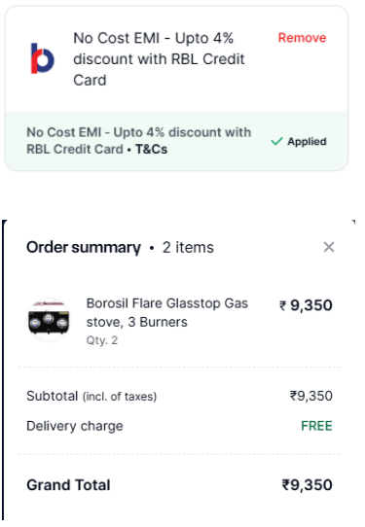Click the RBL bank logo icon
Viewport: 365px width, 527px height.
43,58
